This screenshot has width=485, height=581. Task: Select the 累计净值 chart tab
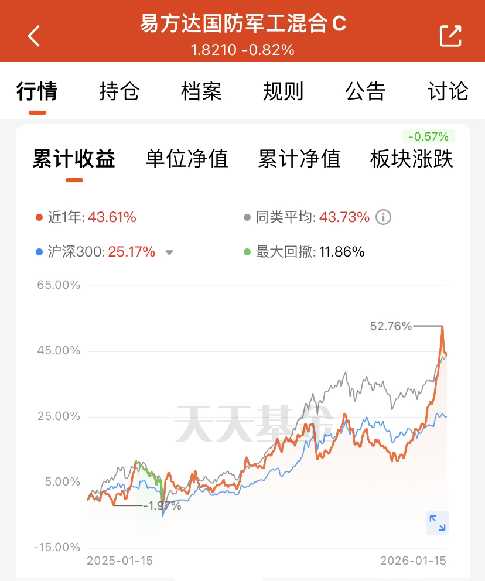299,159
